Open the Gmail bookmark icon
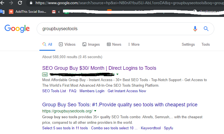This screenshot has width=224, height=134. tap(54, 12)
